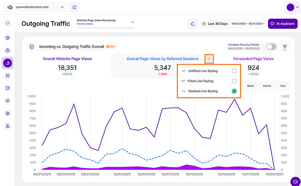Viewport: 301px width, 186px height.
Task: Open the external link icon beside site name
Action: click(x=75, y=7)
